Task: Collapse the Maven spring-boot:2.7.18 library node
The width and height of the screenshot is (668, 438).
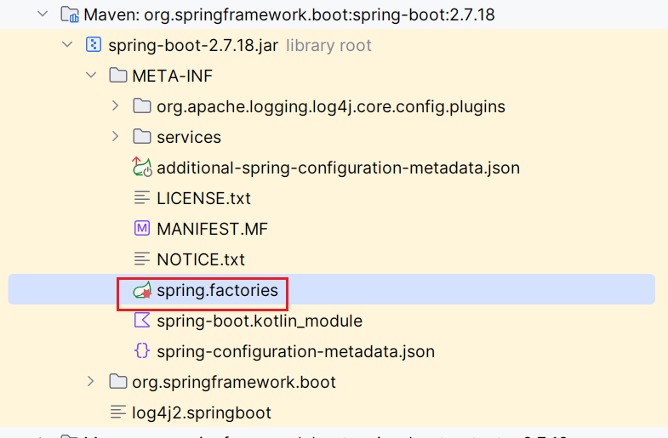Action: (x=43, y=14)
